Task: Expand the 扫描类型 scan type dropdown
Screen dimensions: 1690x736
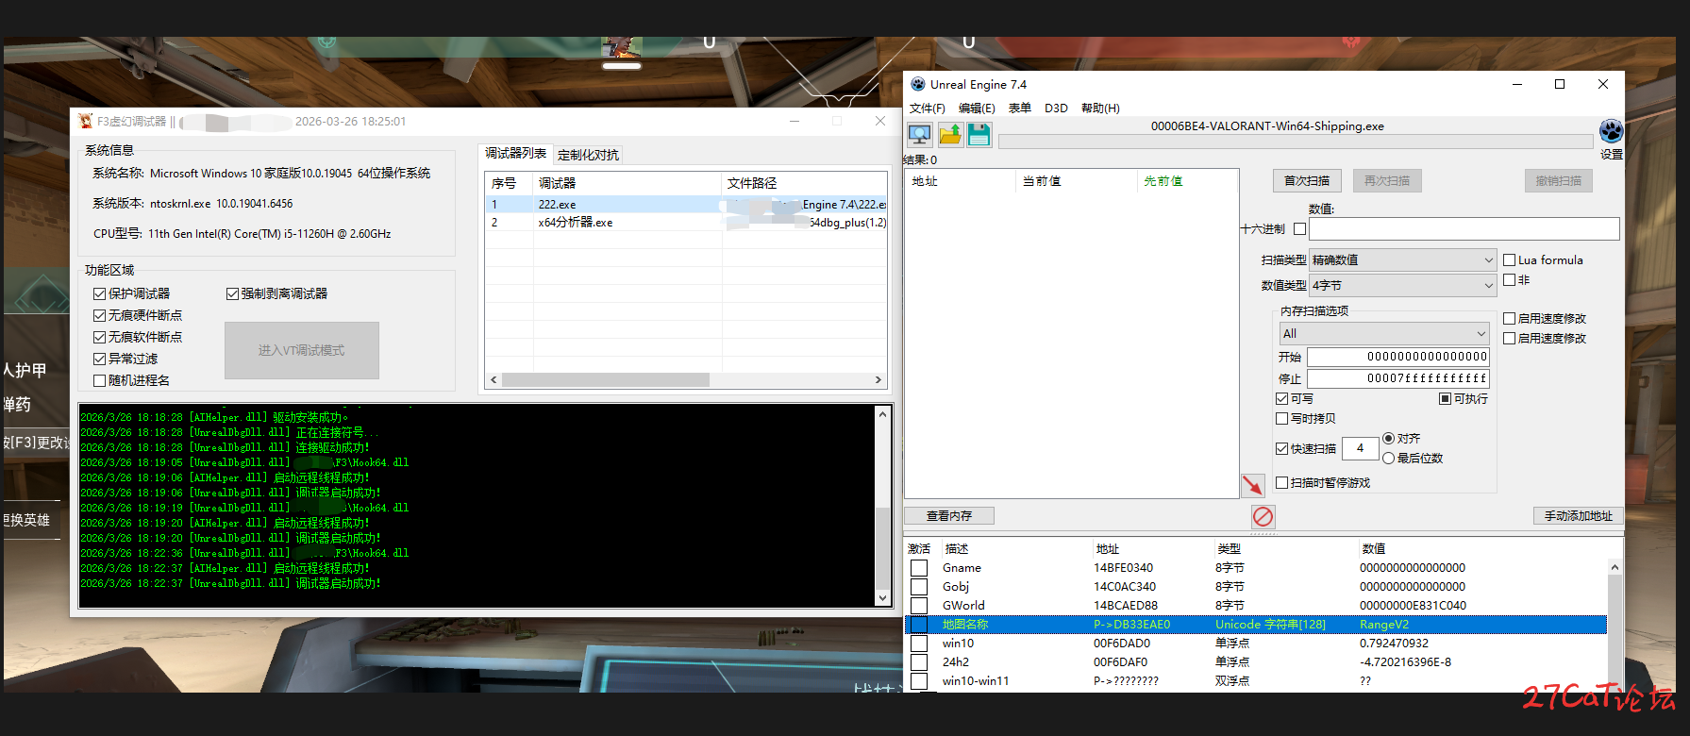Action: point(1402,260)
